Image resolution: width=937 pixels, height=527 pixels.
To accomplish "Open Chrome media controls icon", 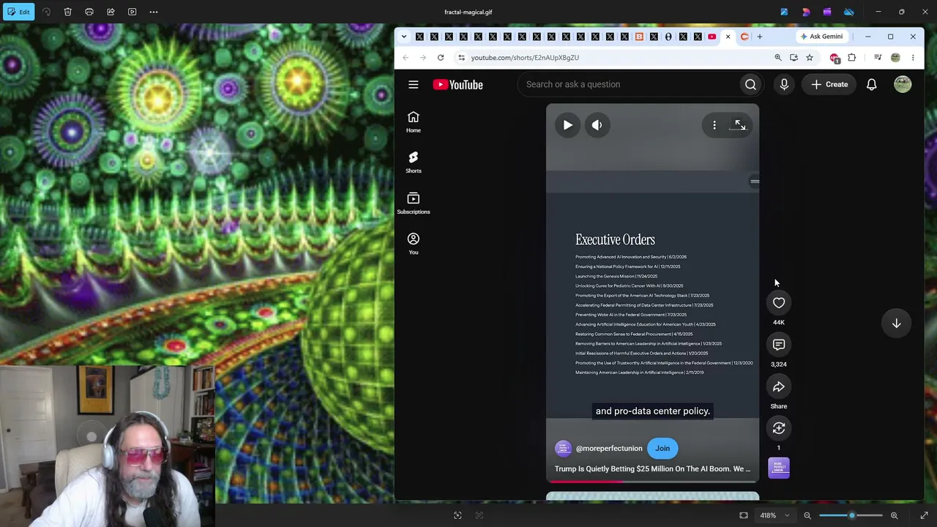I will point(878,58).
